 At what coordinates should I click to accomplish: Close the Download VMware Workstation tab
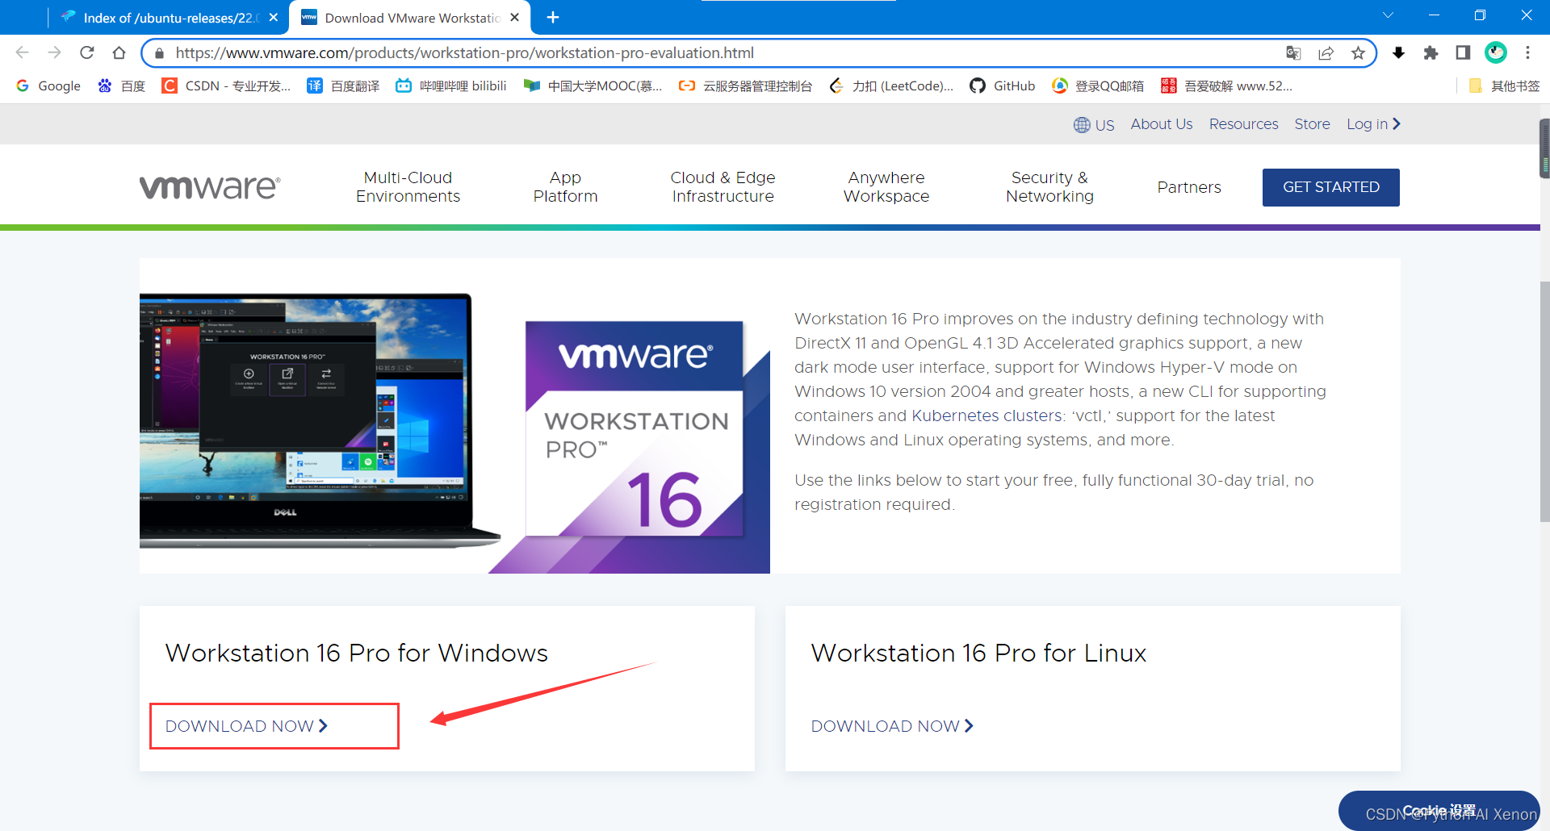(514, 18)
